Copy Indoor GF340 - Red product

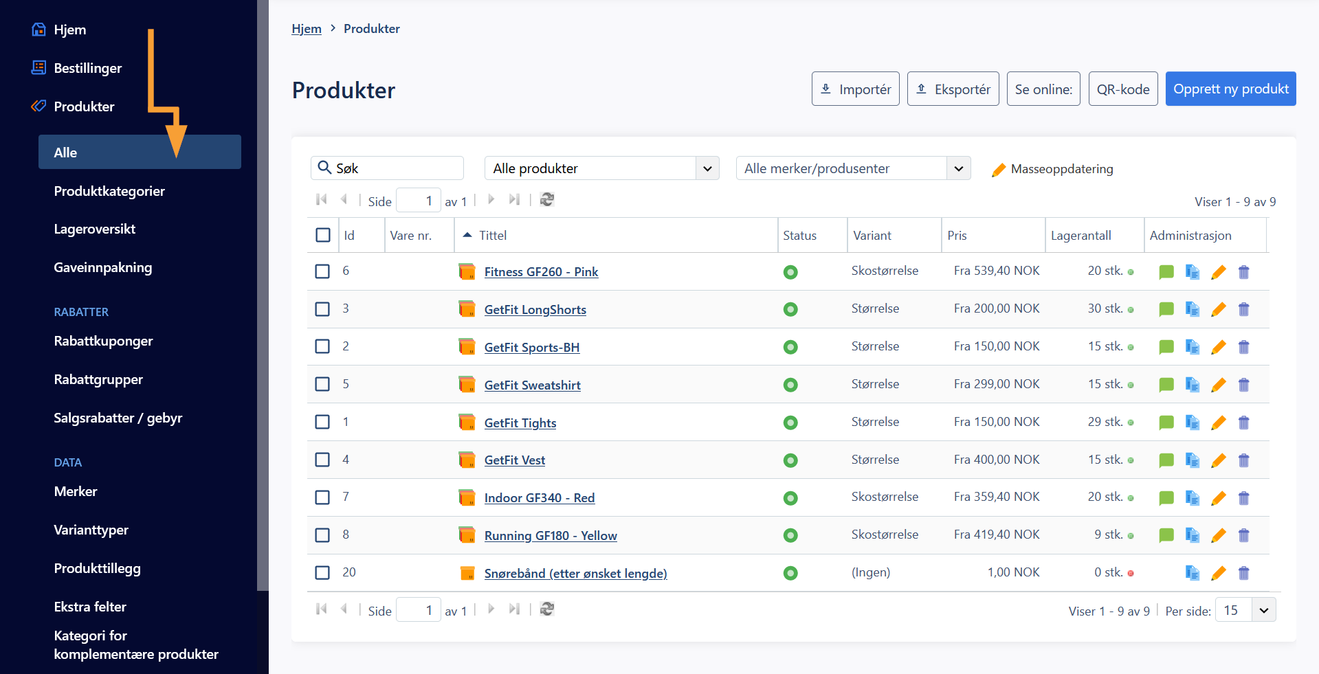(x=1192, y=498)
